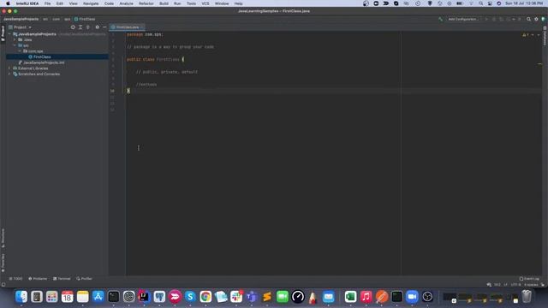Open Microsoft Teams from the Dock

[252, 297]
